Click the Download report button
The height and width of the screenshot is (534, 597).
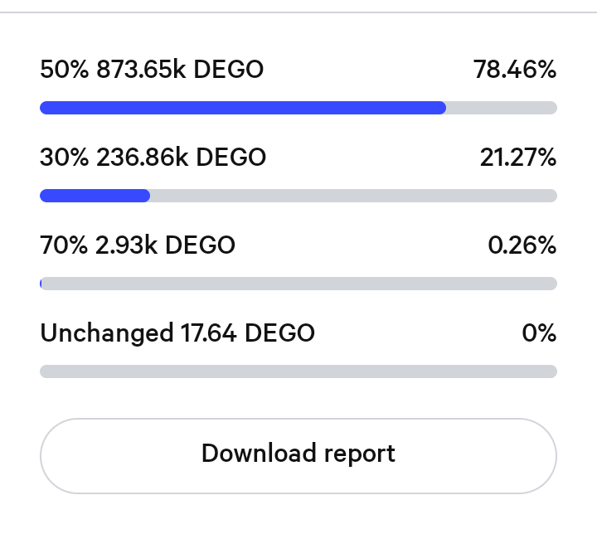(x=298, y=456)
